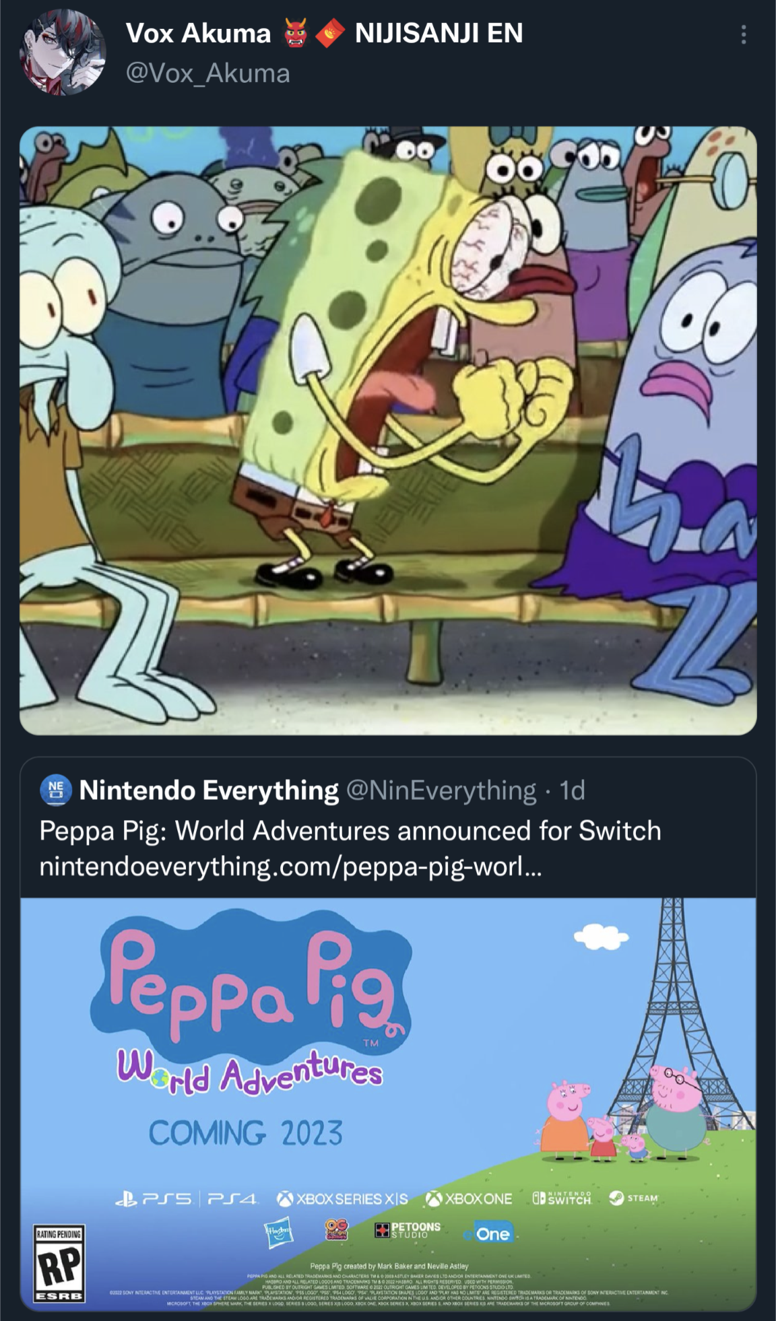Screen dimensions: 776x1321
Task: Click the Vox Akuma display name
Action: click(198, 33)
